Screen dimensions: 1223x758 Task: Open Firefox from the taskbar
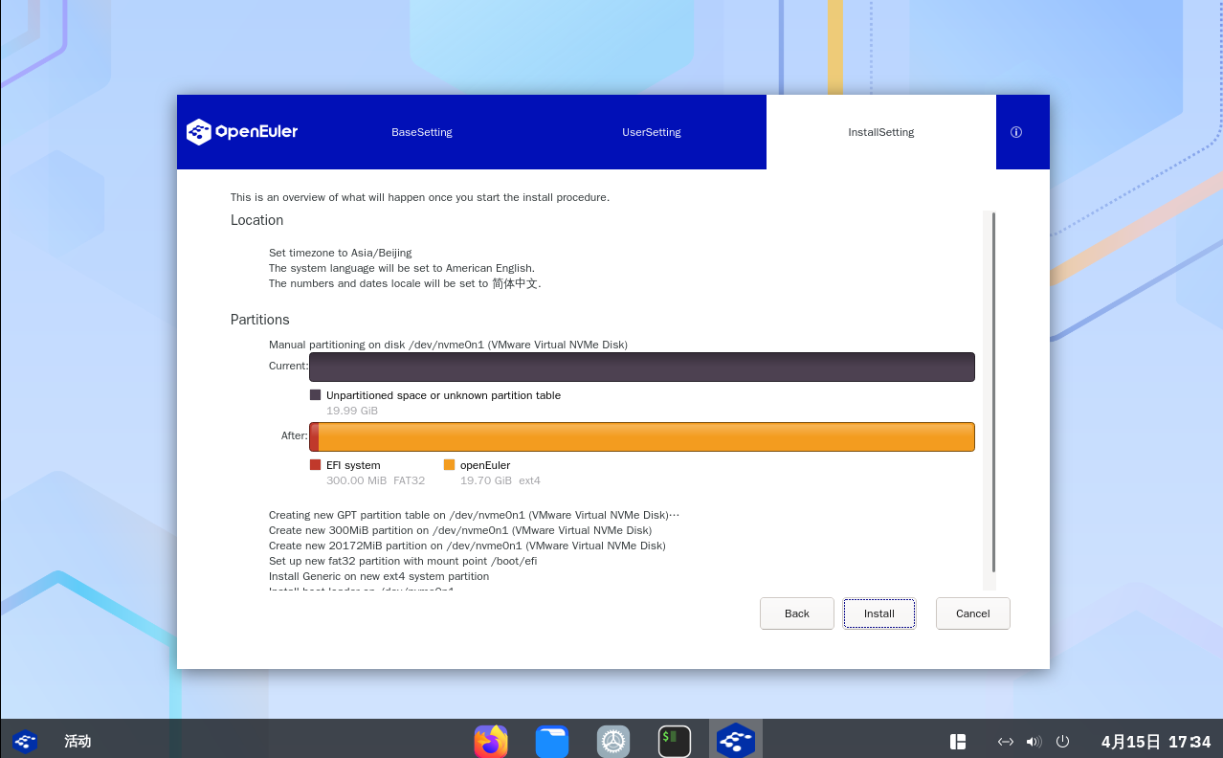[491, 741]
